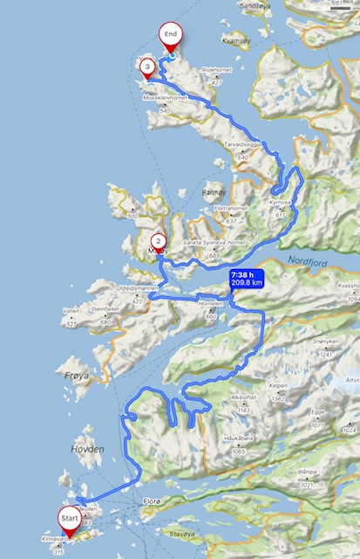Select the Keipen 1362 peak marker
The height and width of the screenshot is (559, 360).
pos(278,392)
